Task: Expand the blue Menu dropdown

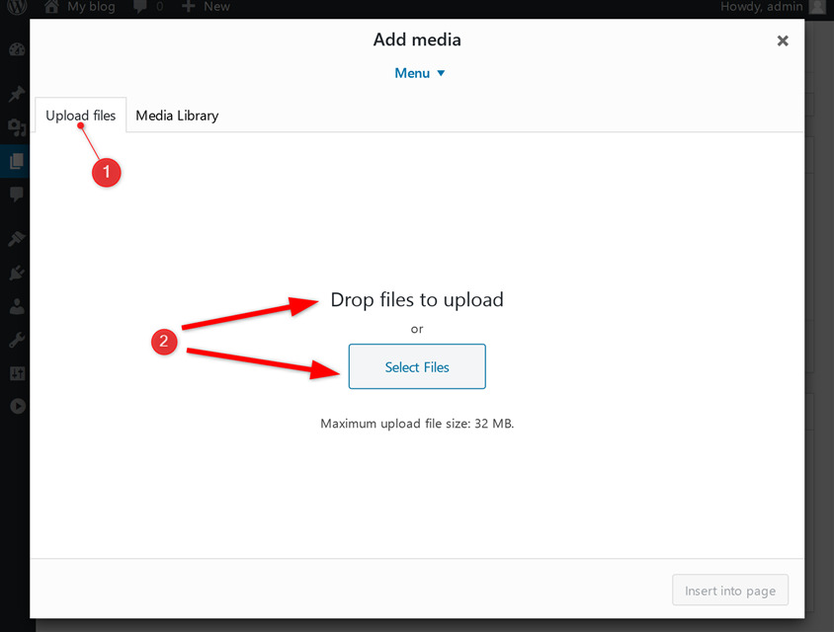Action: (419, 72)
